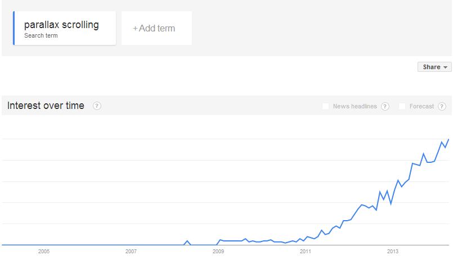Click the Share dropdown arrow
Screen dimensions: 453x260
coord(445,67)
